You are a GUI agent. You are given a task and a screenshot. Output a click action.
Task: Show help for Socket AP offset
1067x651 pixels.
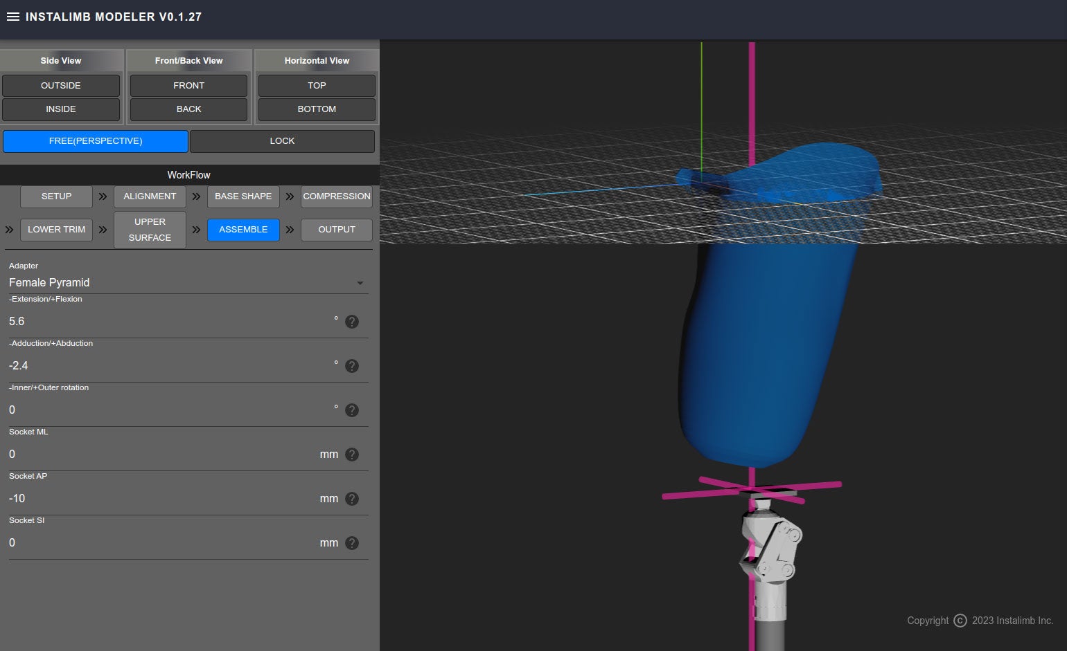click(352, 499)
